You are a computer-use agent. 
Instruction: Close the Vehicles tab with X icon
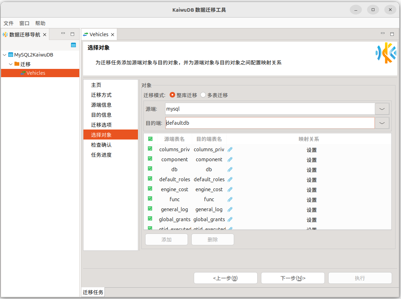112,34
